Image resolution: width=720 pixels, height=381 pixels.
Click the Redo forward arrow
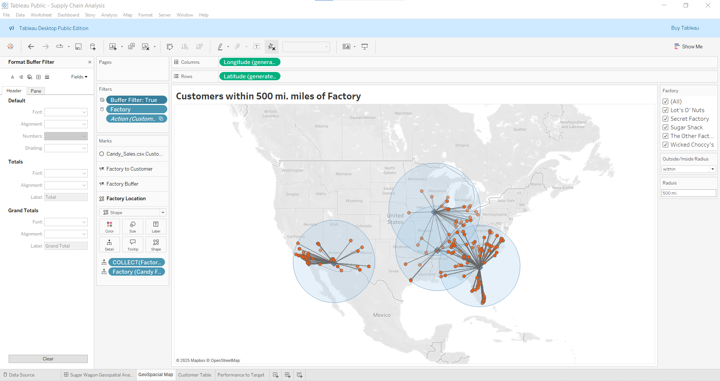coord(46,46)
